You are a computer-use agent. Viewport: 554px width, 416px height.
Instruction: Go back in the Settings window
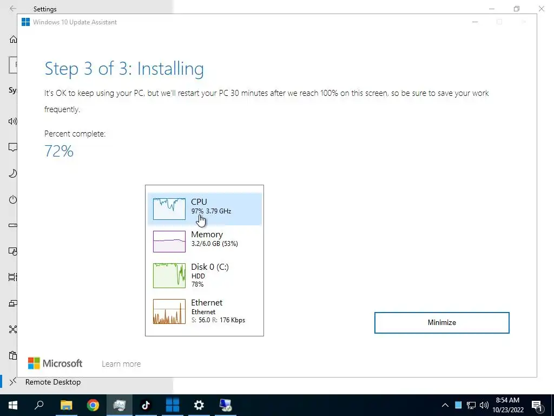13,9
